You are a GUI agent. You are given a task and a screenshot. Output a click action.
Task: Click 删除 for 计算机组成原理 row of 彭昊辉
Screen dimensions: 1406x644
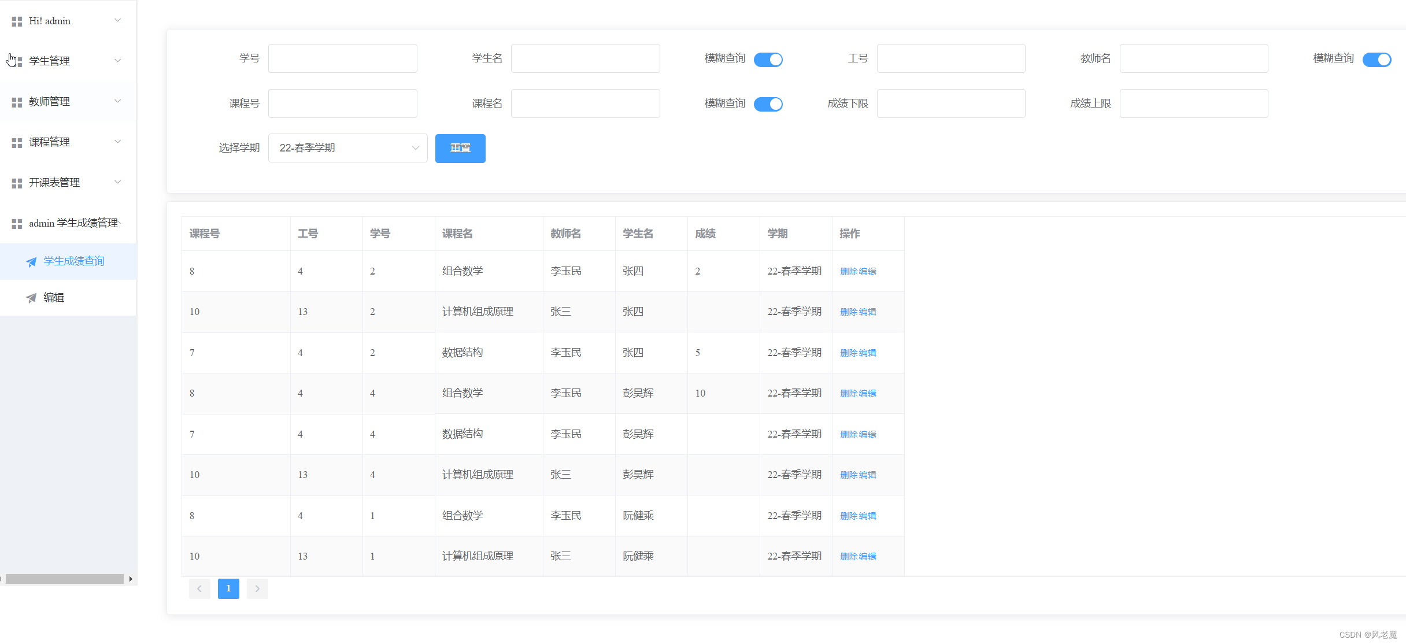(849, 475)
